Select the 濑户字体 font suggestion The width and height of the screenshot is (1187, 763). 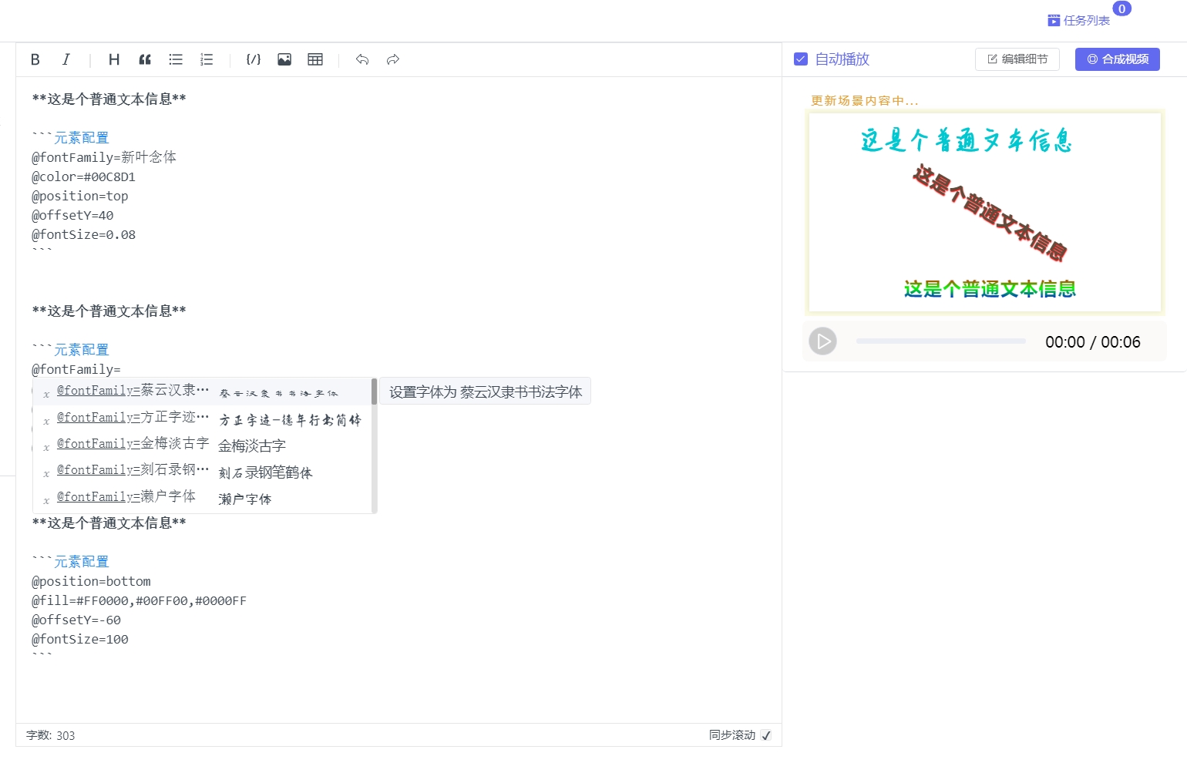pos(202,498)
